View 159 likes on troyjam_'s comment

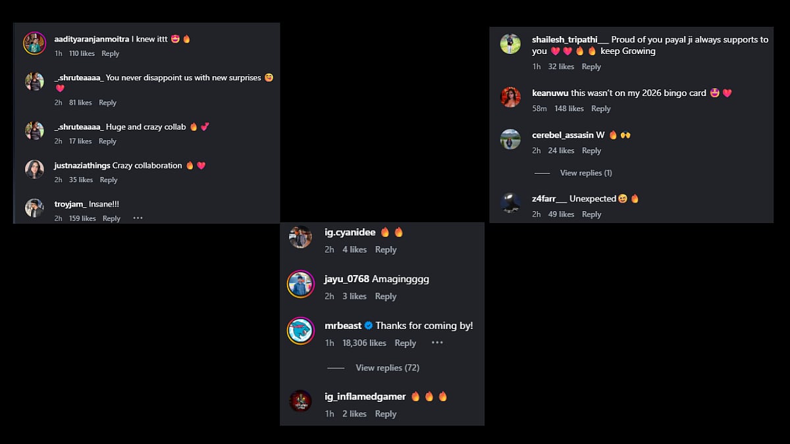pyautogui.click(x=82, y=218)
